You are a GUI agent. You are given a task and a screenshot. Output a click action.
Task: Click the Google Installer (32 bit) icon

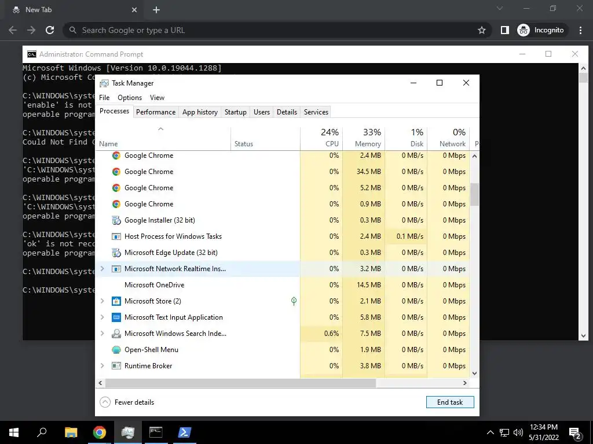(x=116, y=220)
